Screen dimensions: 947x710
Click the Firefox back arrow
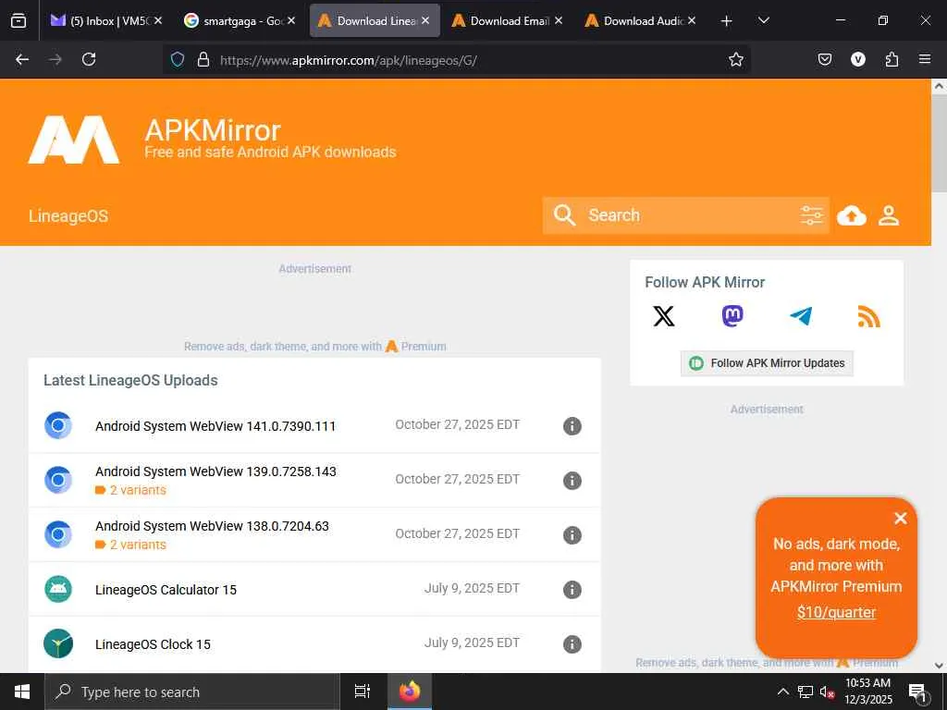pos(22,59)
